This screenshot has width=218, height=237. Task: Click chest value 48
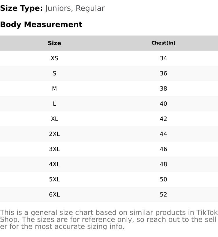pos(163,164)
